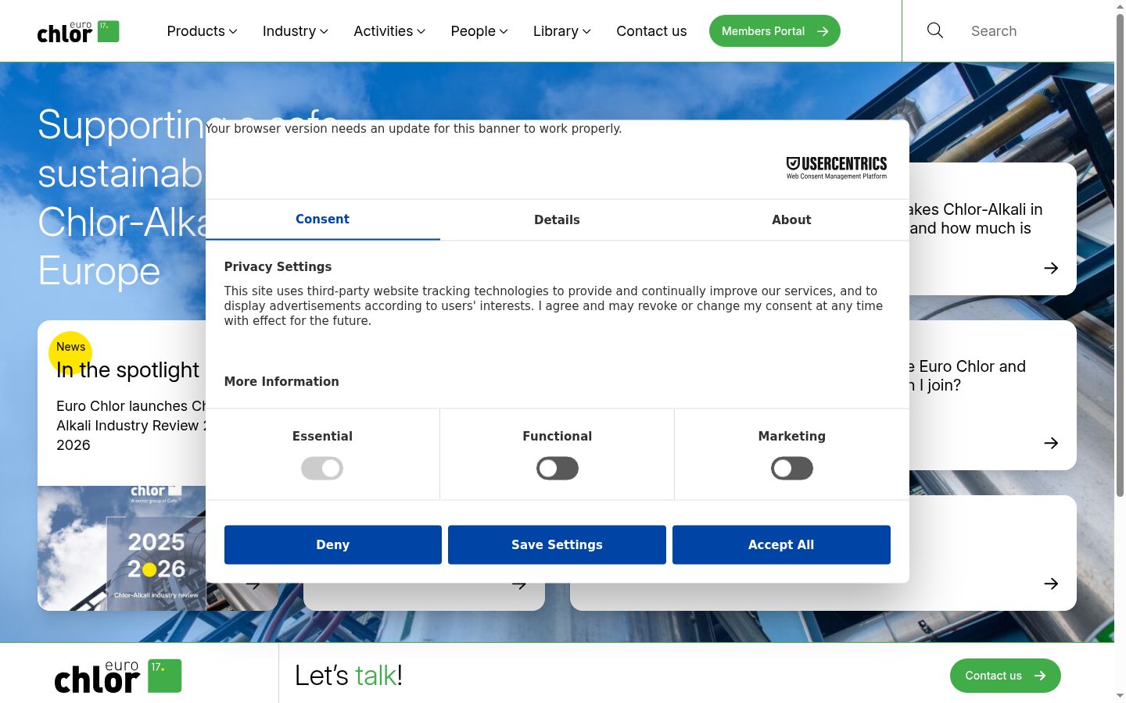Viewport: 1126px width, 703px height.
Task: Click the 'Privacy Settings' heading
Action: pos(278,266)
